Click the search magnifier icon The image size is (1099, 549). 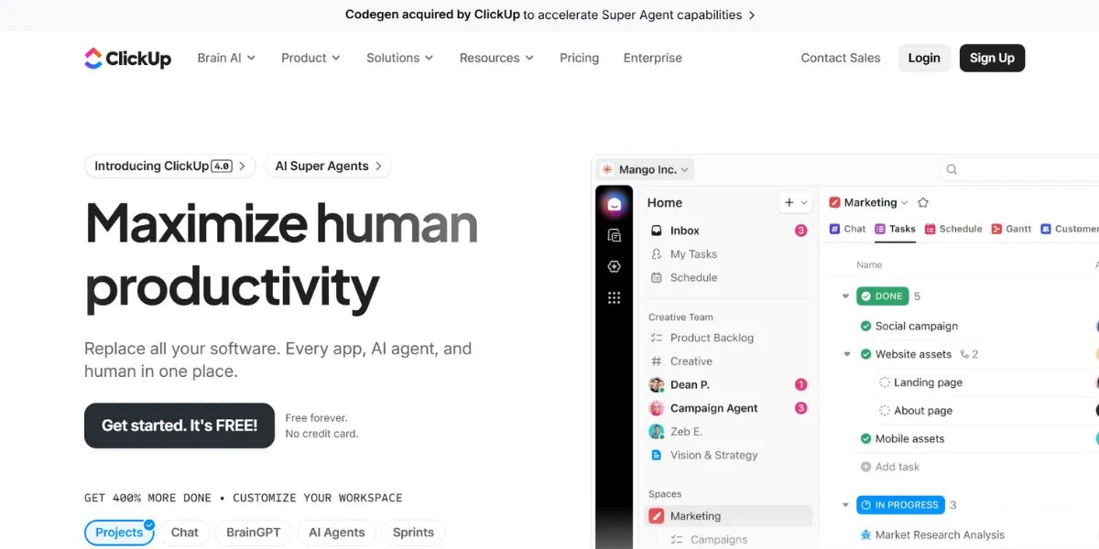pyautogui.click(x=951, y=168)
